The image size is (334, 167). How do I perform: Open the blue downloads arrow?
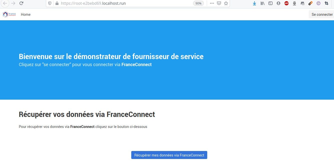[254, 3]
